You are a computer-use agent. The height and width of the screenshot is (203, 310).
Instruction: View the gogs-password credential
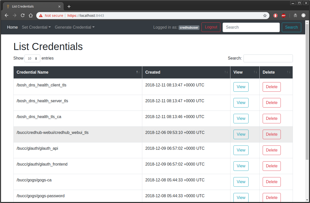pos(241,198)
